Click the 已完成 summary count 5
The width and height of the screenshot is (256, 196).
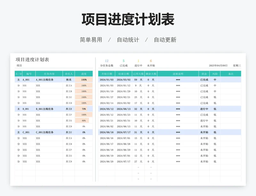[124, 61]
